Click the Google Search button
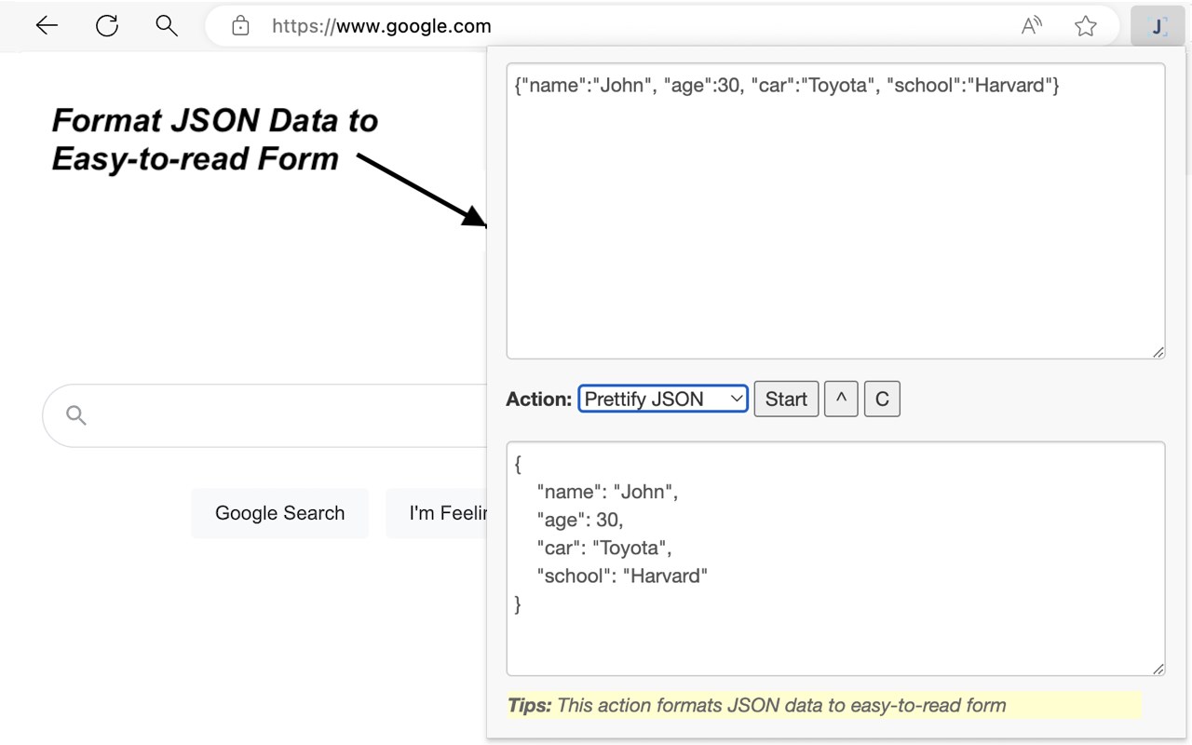The width and height of the screenshot is (1192, 745). [x=279, y=513]
